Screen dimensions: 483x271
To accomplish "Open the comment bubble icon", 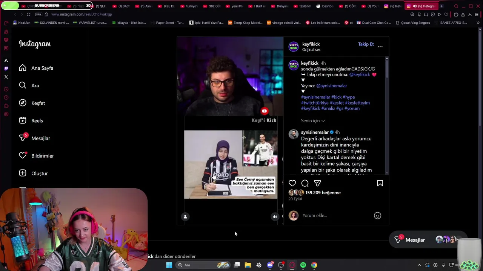I will (305, 183).
